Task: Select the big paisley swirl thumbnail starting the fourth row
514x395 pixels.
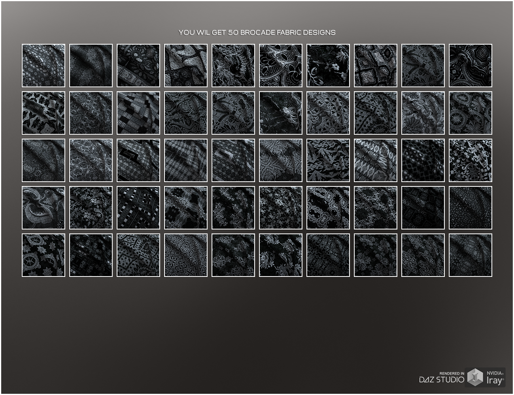Action: point(43,208)
